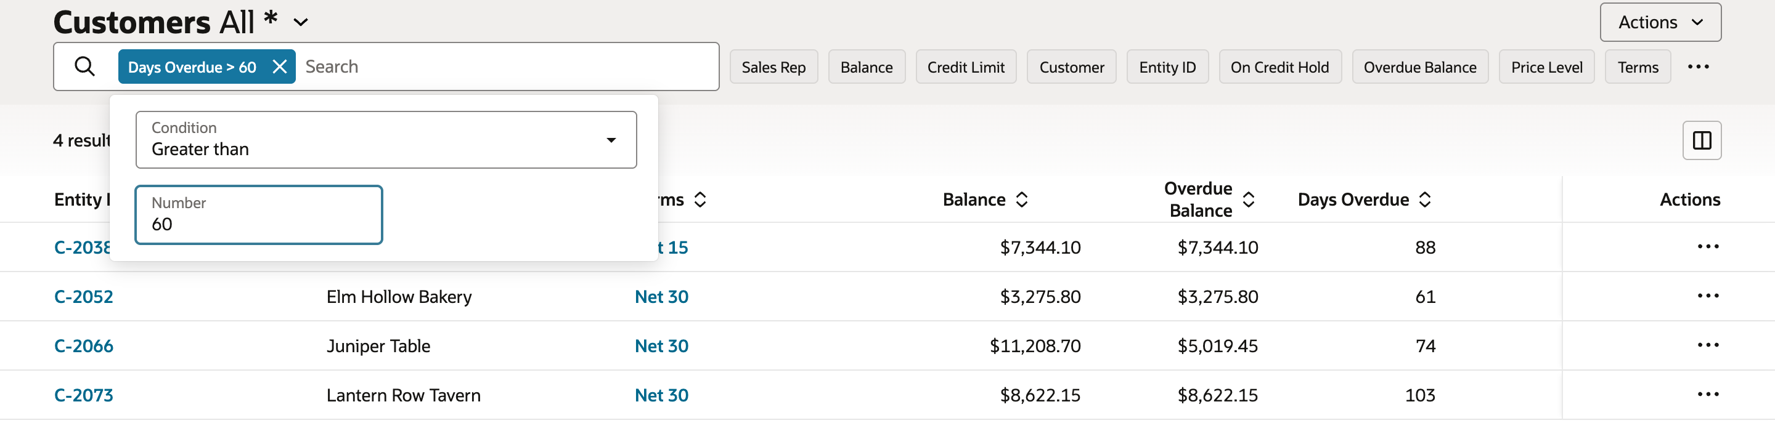This screenshot has height=431, width=1775.
Task: Add the On Credit Hold filter
Action: click(x=1279, y=66)
